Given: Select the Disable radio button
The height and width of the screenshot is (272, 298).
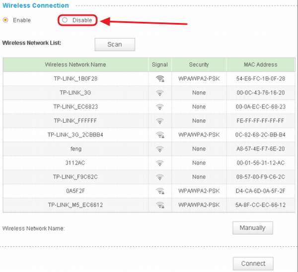Looking at the screenshot, I should click(65, 20).
